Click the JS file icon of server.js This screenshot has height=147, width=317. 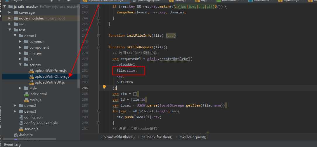[x=21, y=129]
